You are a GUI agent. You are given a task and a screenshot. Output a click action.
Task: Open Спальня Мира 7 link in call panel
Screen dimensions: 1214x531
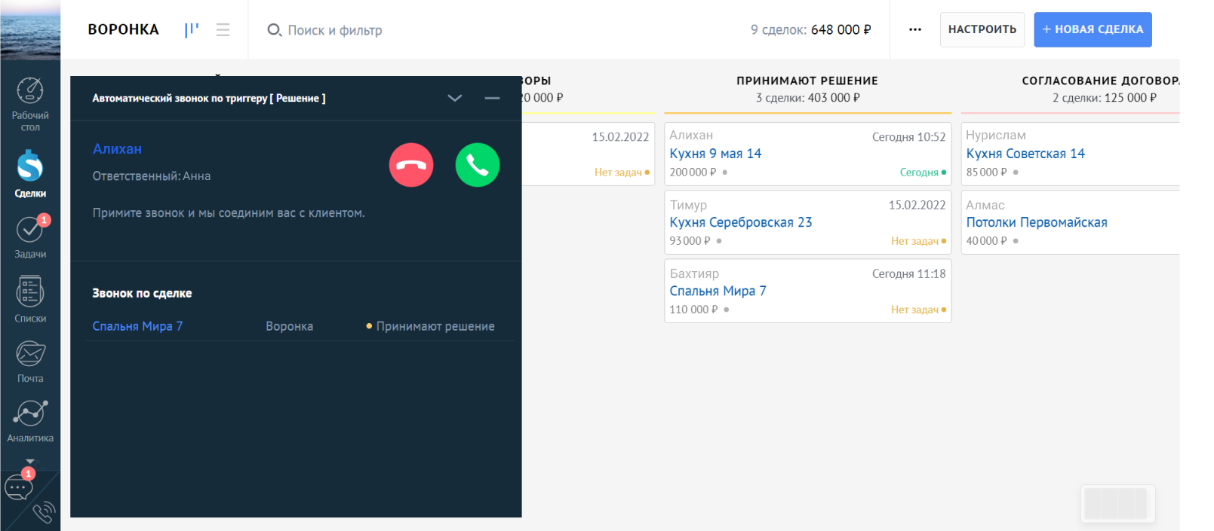137,326
